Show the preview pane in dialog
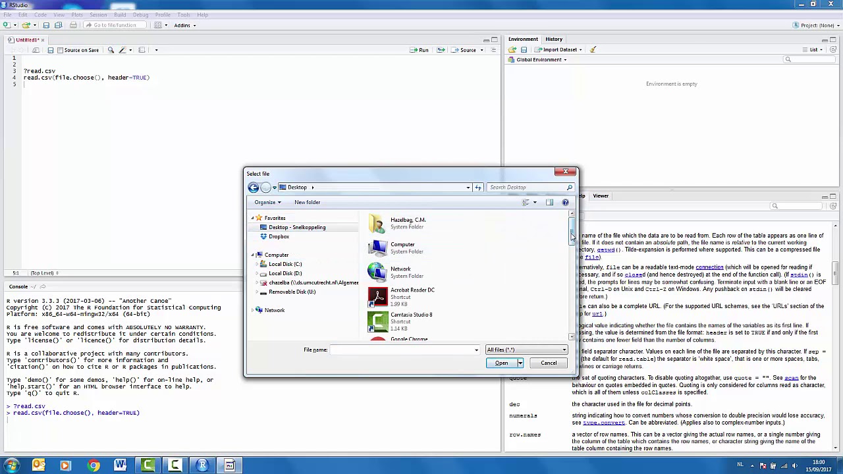This screenshot has height=474, width=843. coord(549,202)
